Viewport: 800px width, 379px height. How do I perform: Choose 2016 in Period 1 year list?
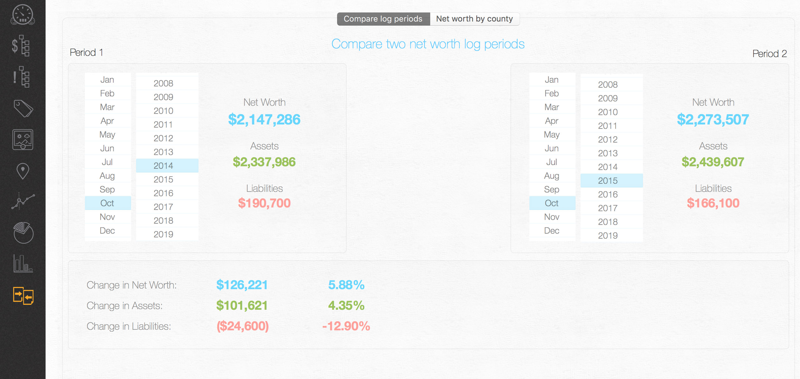pos(167,193)
